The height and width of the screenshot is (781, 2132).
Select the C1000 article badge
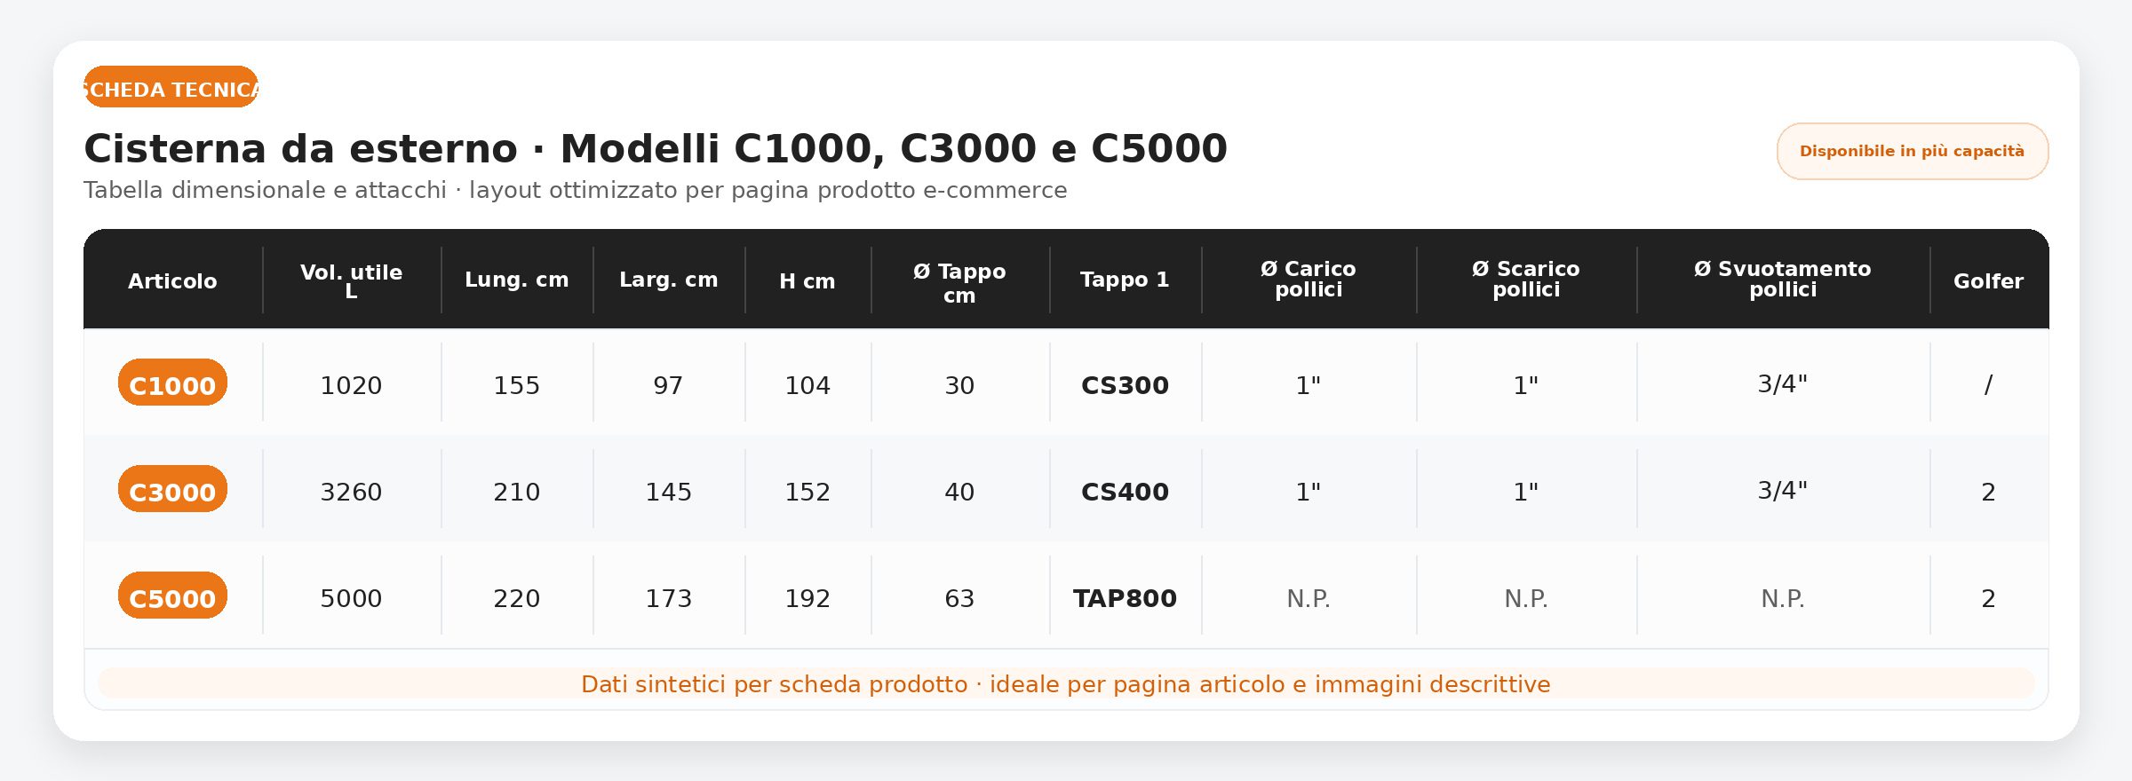[x=172, y=383]
